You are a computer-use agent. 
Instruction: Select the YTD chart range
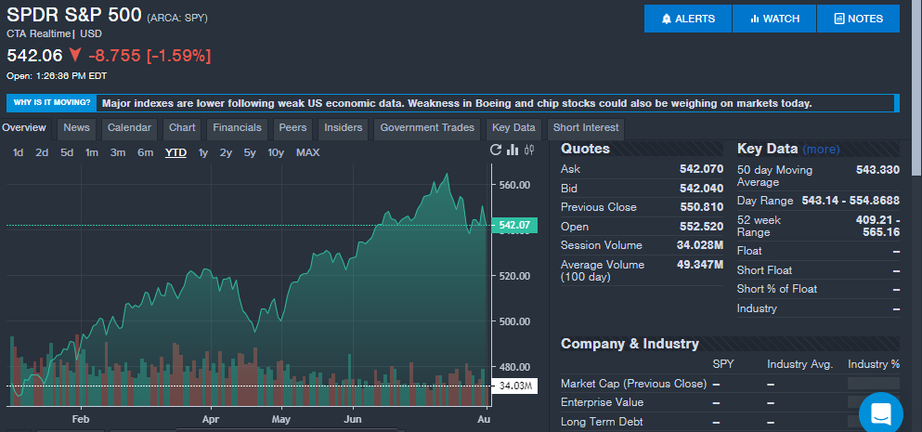[x=175, y=153]
